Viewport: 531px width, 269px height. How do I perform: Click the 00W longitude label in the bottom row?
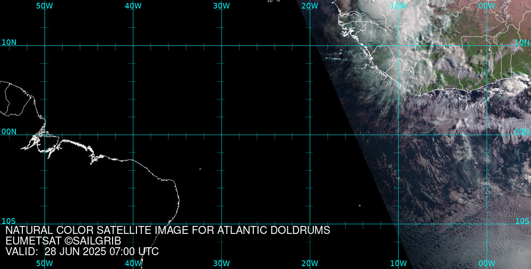point(487,263)
